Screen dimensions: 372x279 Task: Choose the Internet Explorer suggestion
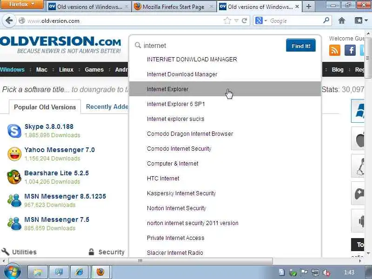[225, 89]
